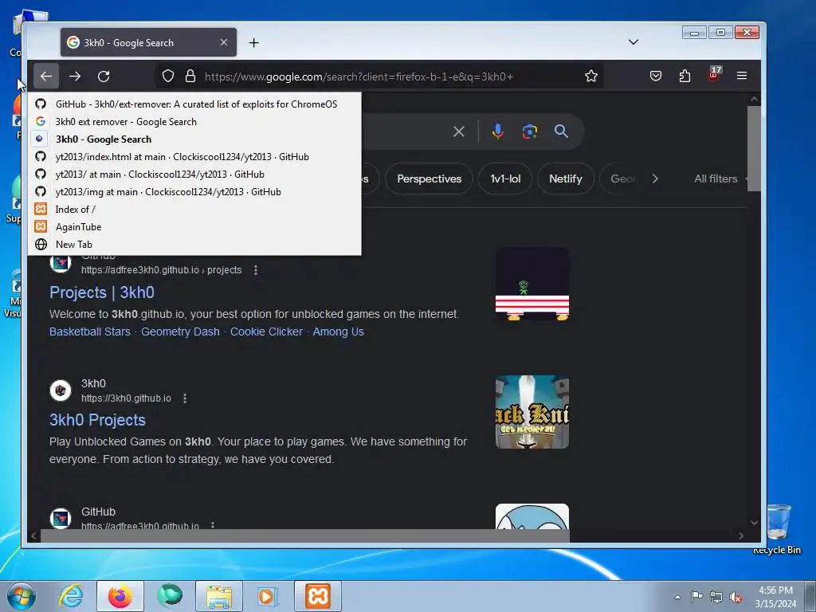816x612 pixels.
Task: Go back using the back arrow button
Action: click(x=45, y=76)
